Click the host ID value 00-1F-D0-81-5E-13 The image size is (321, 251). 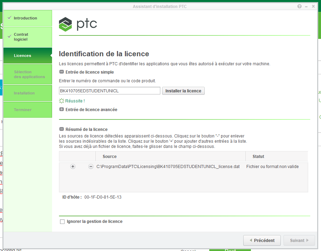point(103,197)
